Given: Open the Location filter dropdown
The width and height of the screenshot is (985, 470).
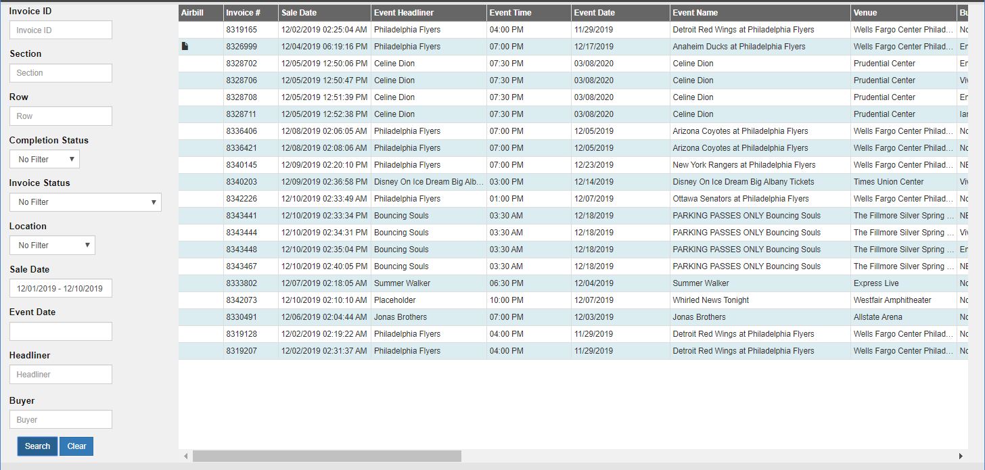Looking at the screenshot, I should [52, 245].
